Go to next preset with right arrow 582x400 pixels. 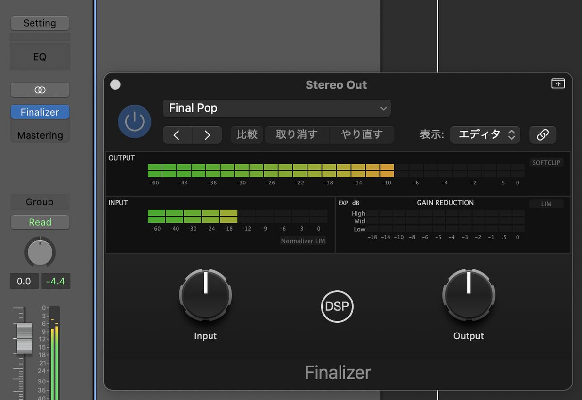[207, 135]
